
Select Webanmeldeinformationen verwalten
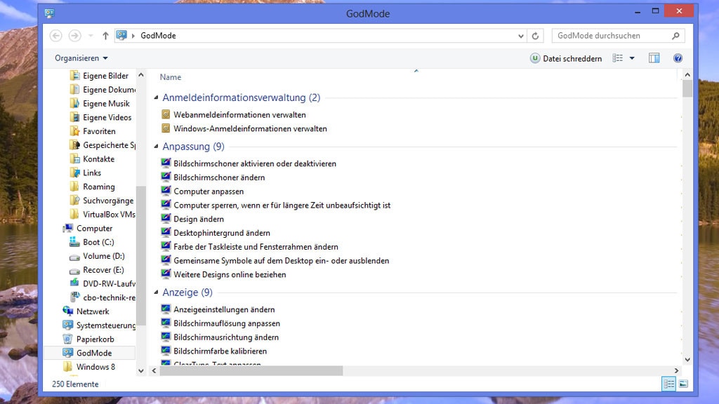[233, 114]
